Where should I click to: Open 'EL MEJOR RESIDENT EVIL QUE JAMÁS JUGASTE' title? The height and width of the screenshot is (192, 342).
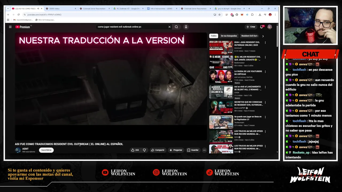point(248,58)
